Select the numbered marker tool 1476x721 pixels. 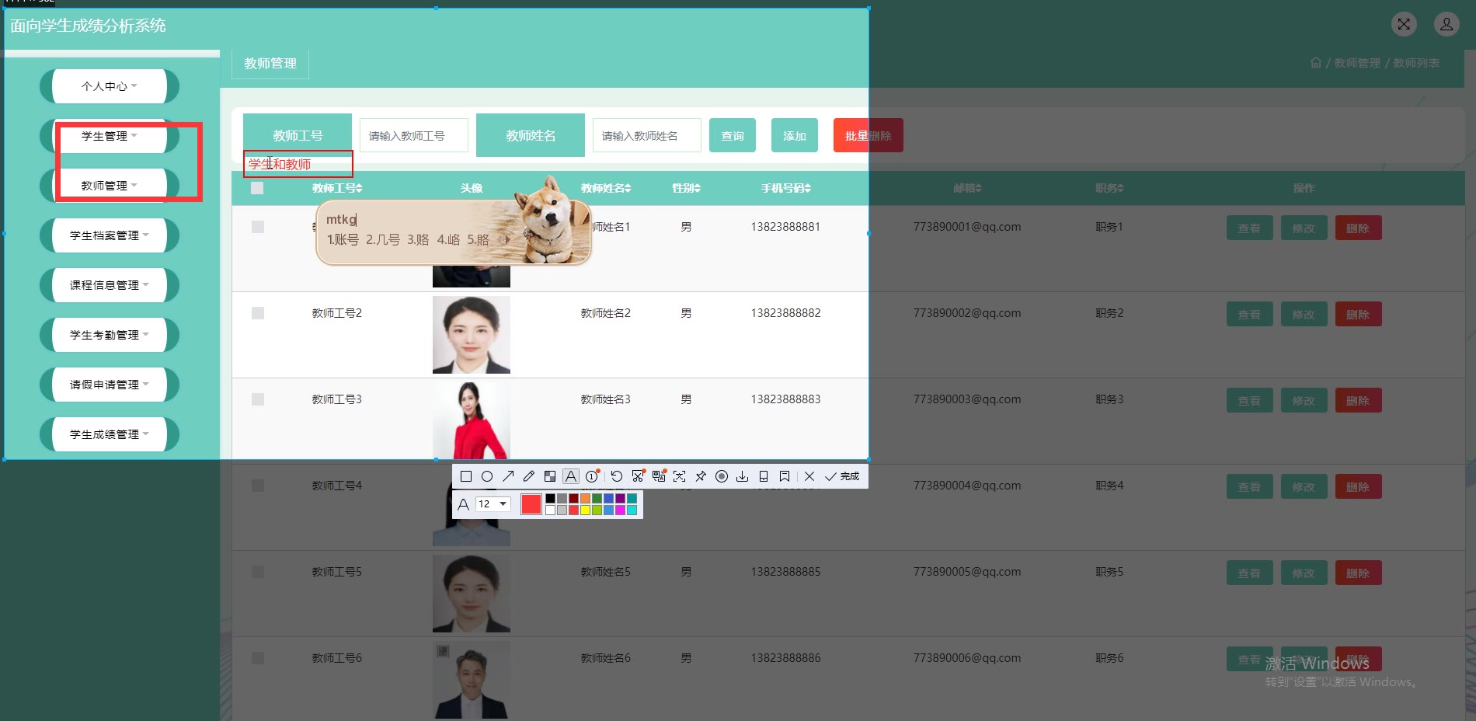(x=593, y=476)
